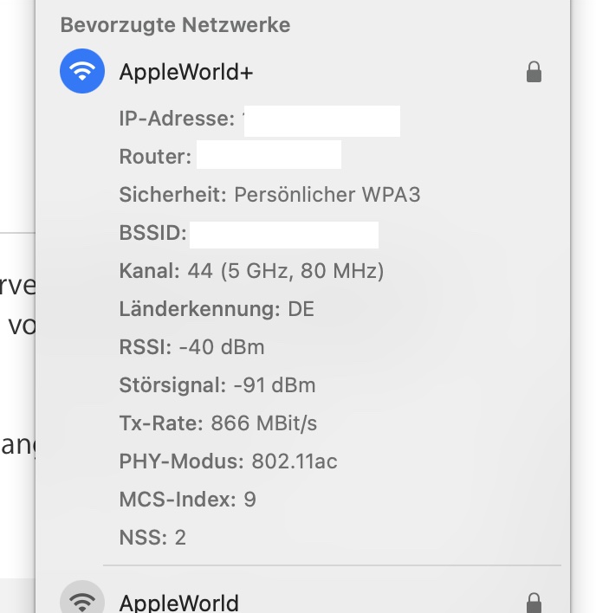The height and width of the screenshot is (613, 596).
Task: Connect to the AppleWorld network entry
Action: [178, 602]
